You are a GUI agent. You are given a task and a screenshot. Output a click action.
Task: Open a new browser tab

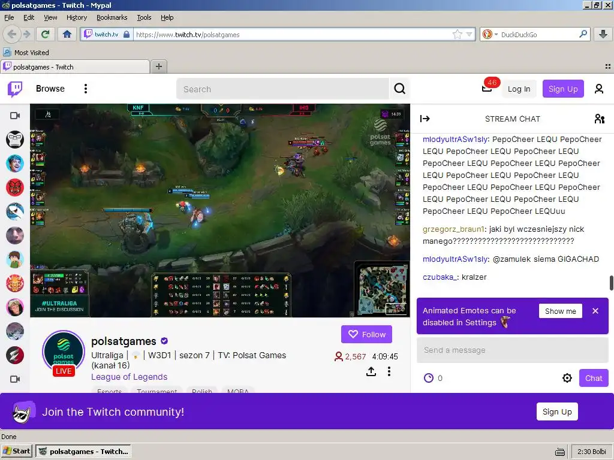158,66
